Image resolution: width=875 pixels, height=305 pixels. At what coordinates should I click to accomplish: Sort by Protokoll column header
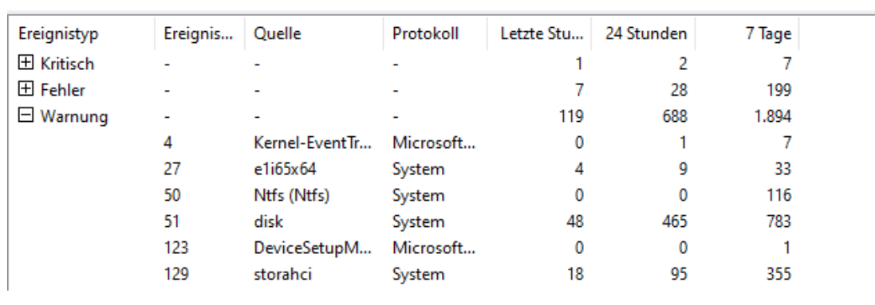point(426,33)
